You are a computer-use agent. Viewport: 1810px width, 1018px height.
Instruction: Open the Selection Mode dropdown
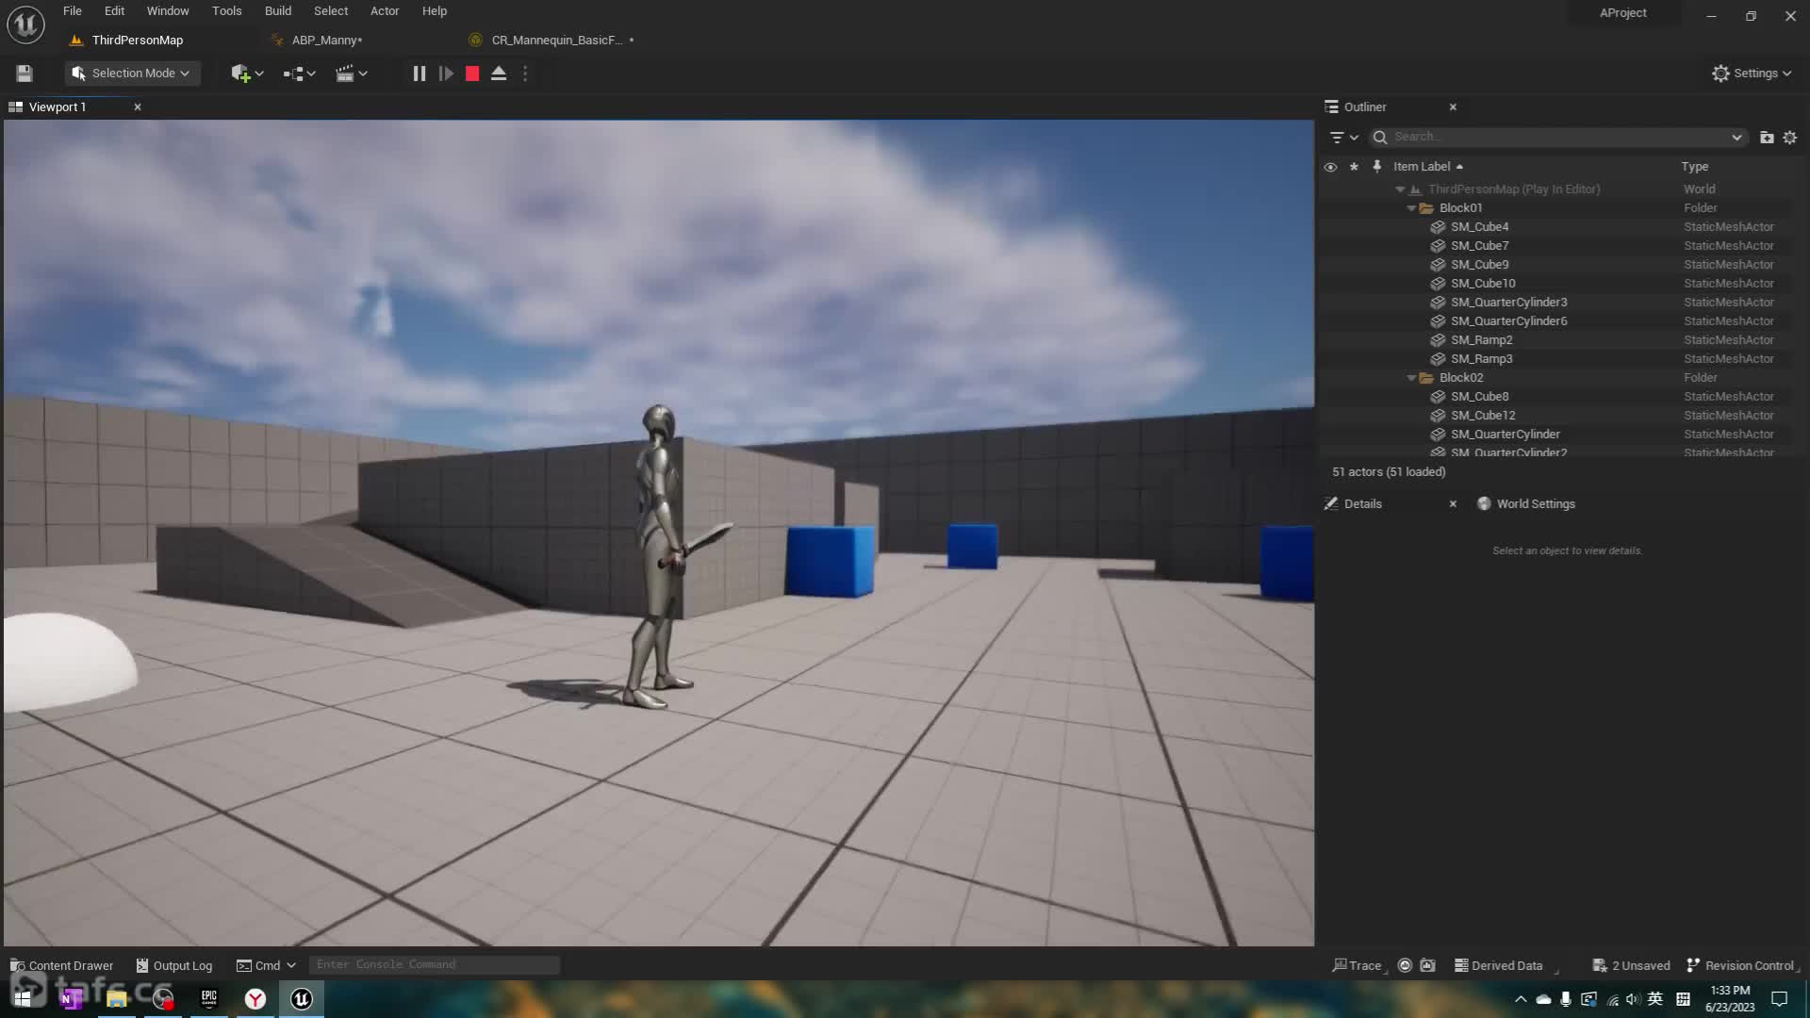132,74
